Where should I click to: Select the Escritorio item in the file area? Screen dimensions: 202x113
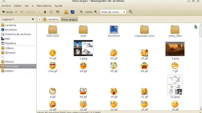[x=114, y=31]
